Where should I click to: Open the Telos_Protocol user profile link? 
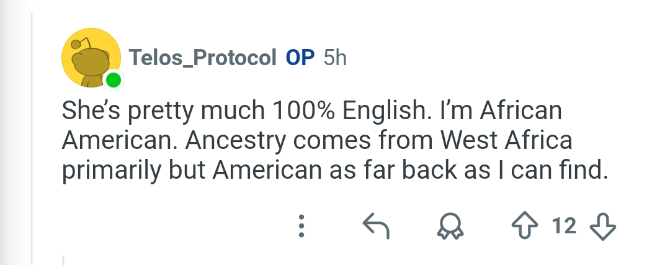202,57
